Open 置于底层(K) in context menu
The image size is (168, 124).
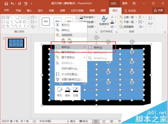click(71, 57)
